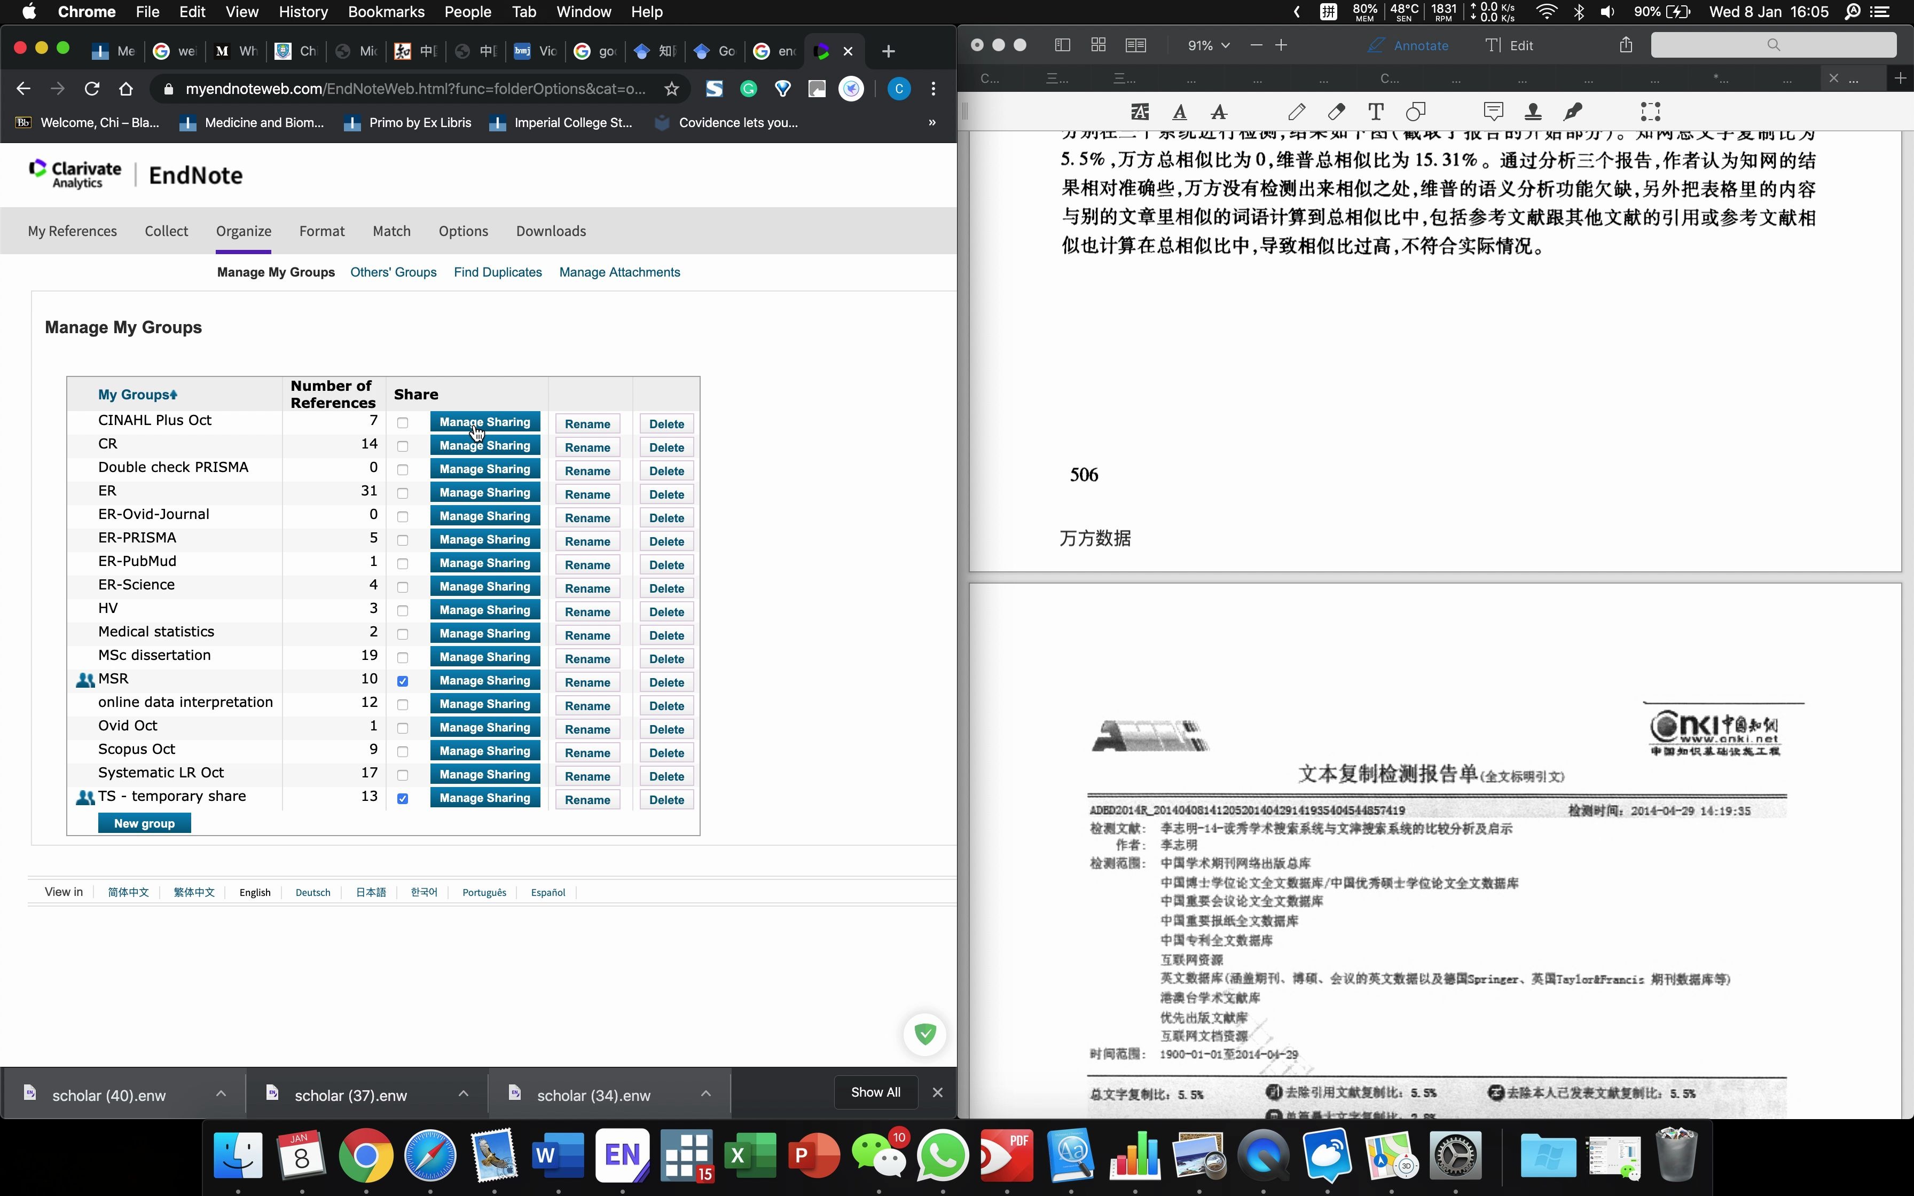Image resolution: width=1914 pixels, height=1196 pixels.
Task: Open the share menu in PDF viewer
Action: [x=1625, y=44]
